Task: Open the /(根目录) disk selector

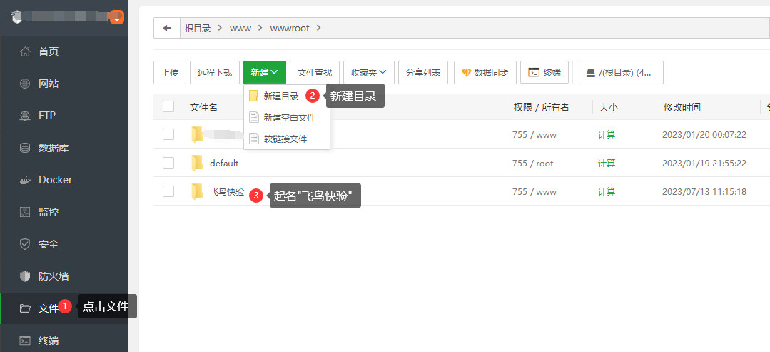Action: (620, 72)
